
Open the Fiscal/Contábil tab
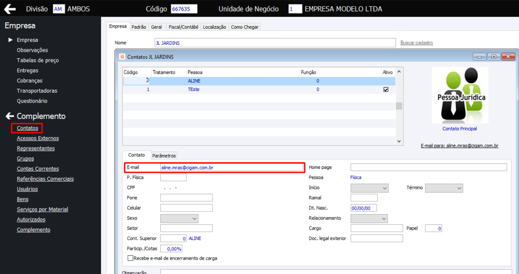183,27
